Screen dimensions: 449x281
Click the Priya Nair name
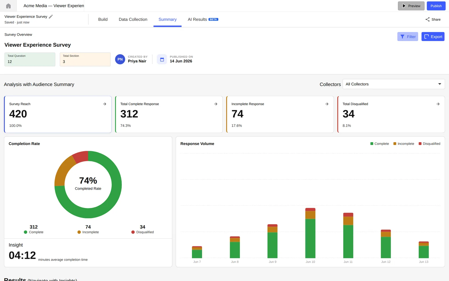(137, 61)
